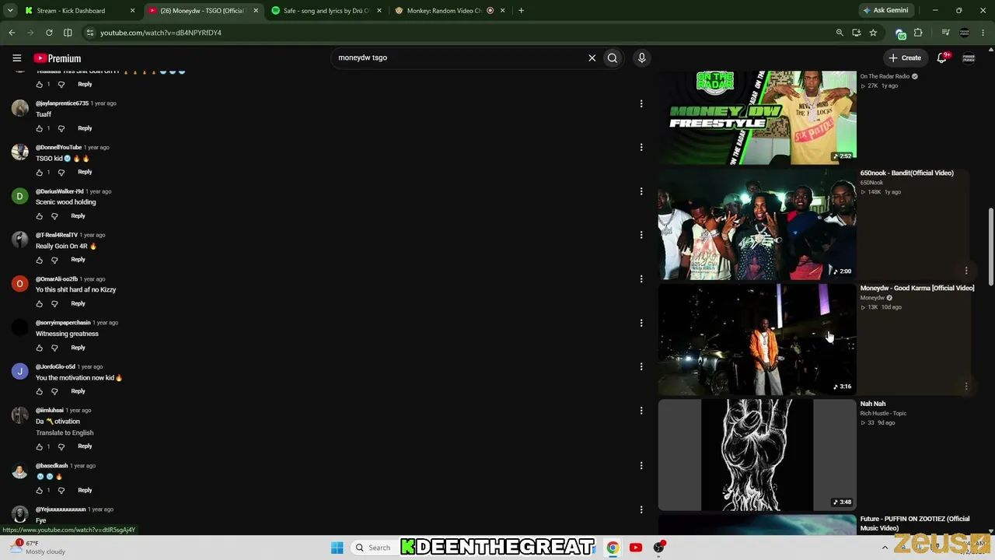Open Ask Gemini in Chrome
The height and width of the screenshot is (560, 995).
pos(885,10)
